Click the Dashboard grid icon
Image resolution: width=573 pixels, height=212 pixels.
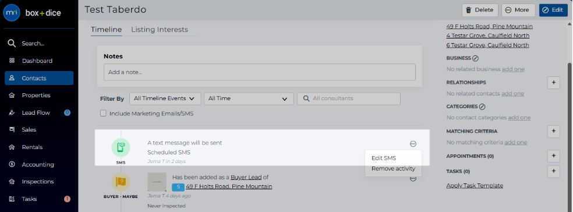click(12, 61)
